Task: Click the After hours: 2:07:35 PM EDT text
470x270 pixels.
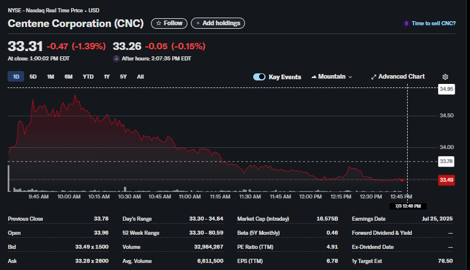Action: [x=156, y=59]
